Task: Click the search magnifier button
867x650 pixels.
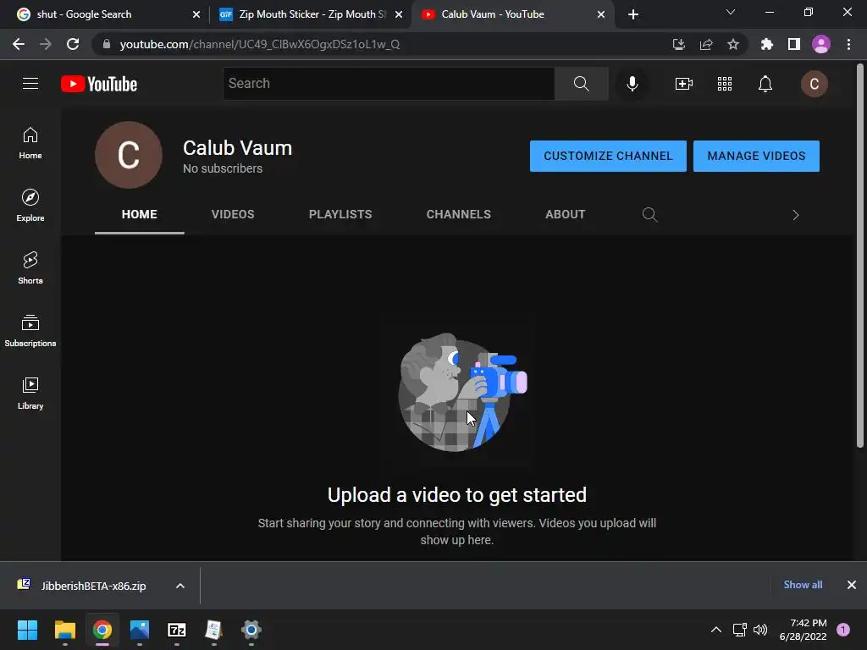Action: (x=581, y=84)
